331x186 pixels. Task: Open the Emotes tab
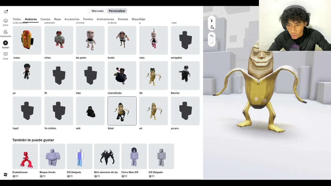[x=123, y=19]
